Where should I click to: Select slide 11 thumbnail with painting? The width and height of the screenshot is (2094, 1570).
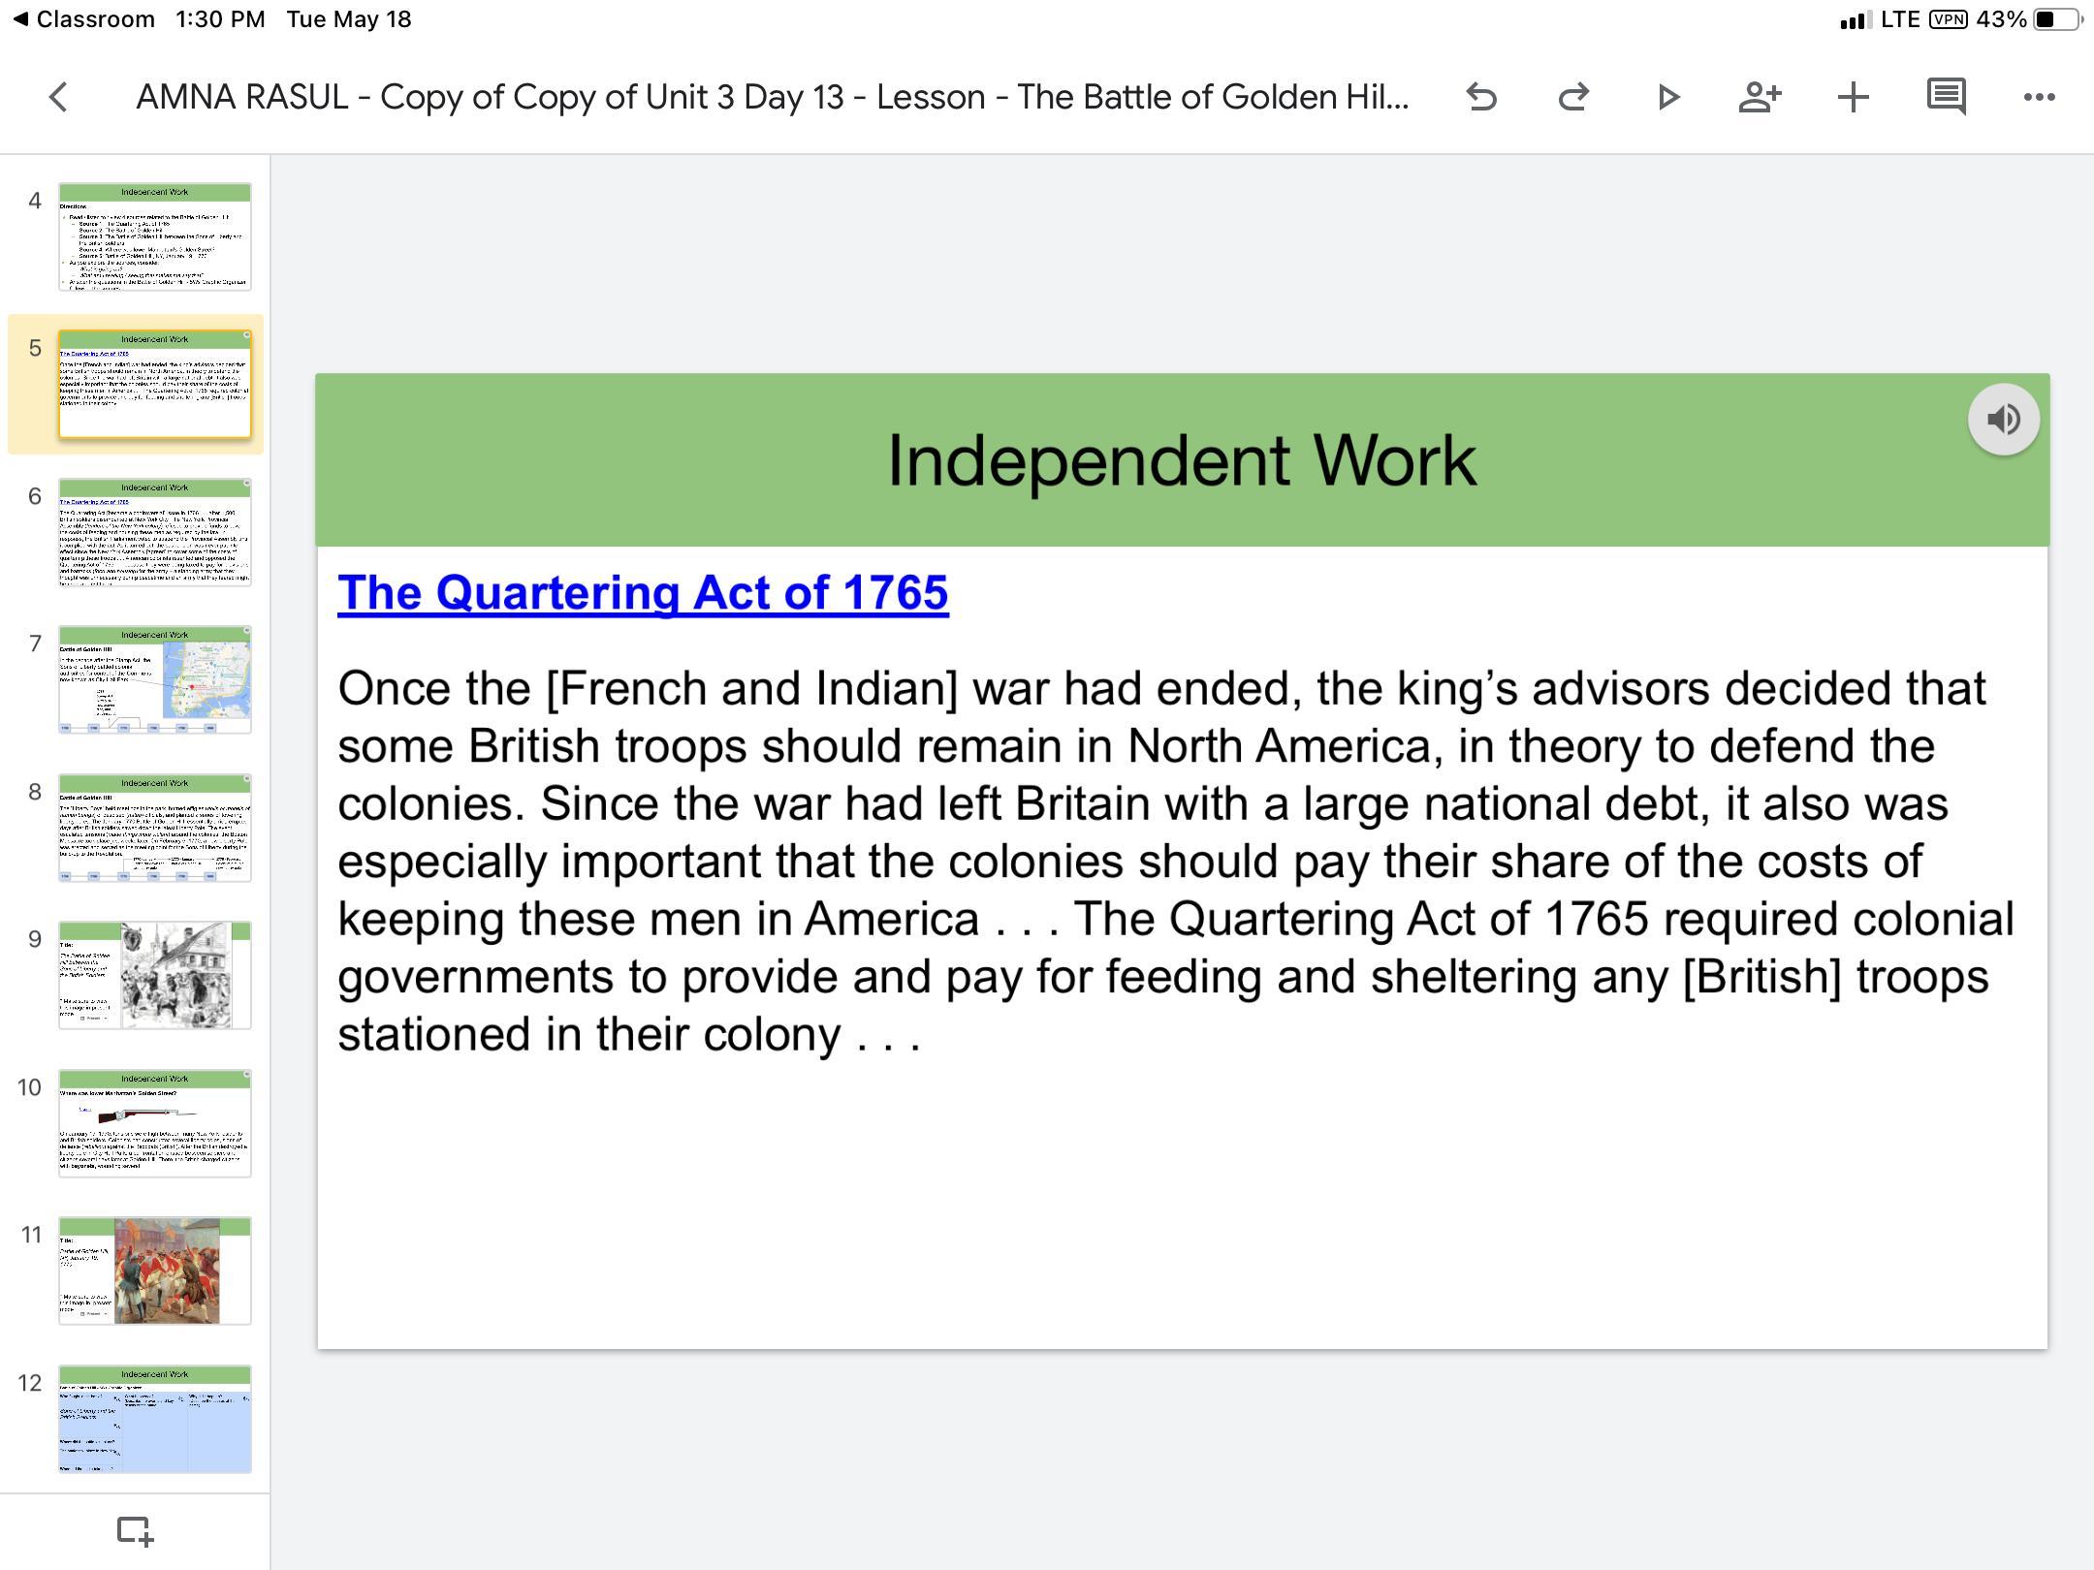(155, 1271)
